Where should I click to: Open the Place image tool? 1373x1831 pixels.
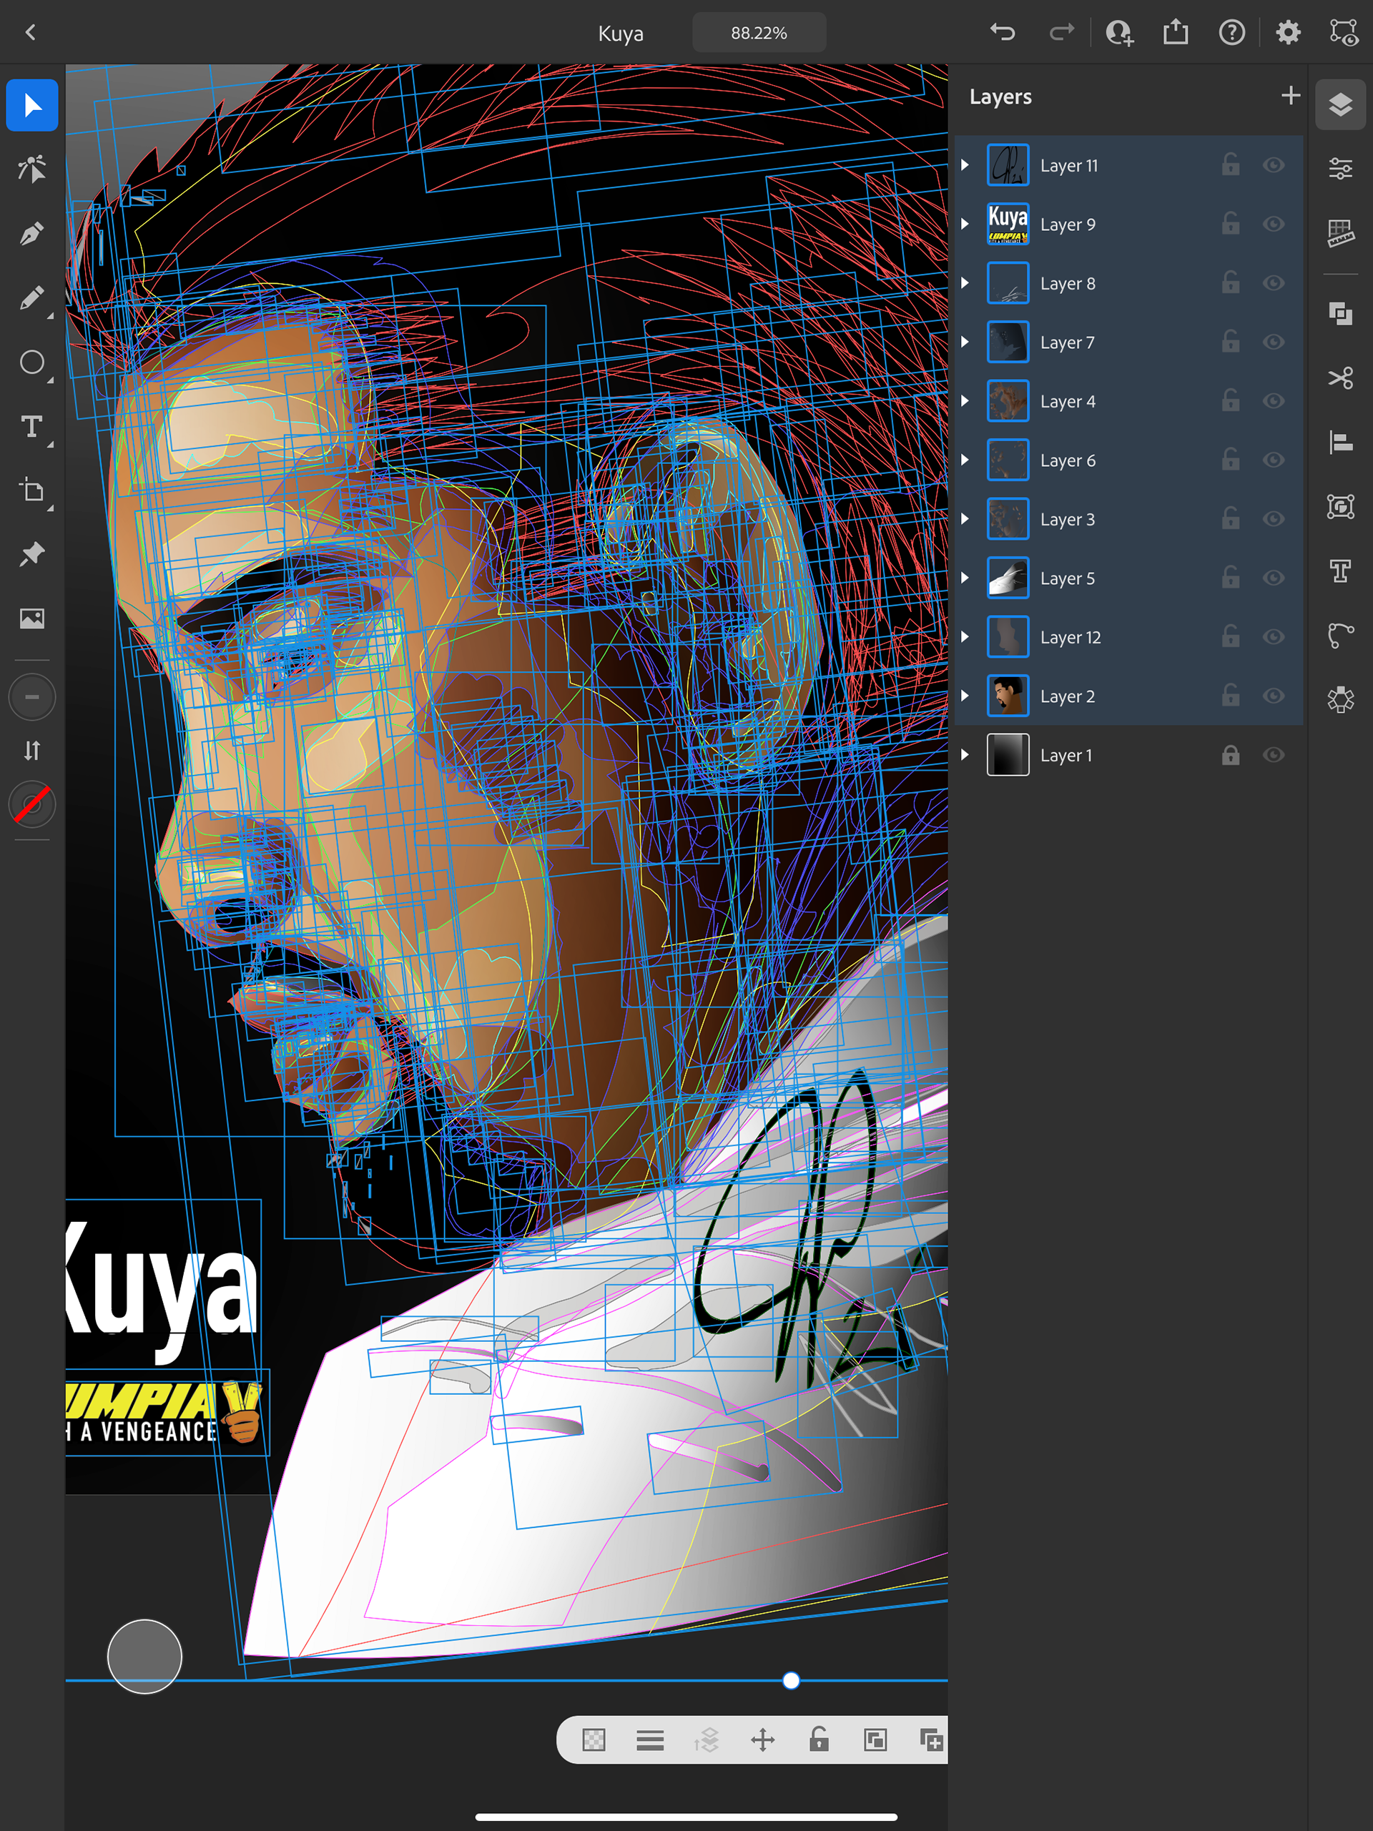[32, 618]
